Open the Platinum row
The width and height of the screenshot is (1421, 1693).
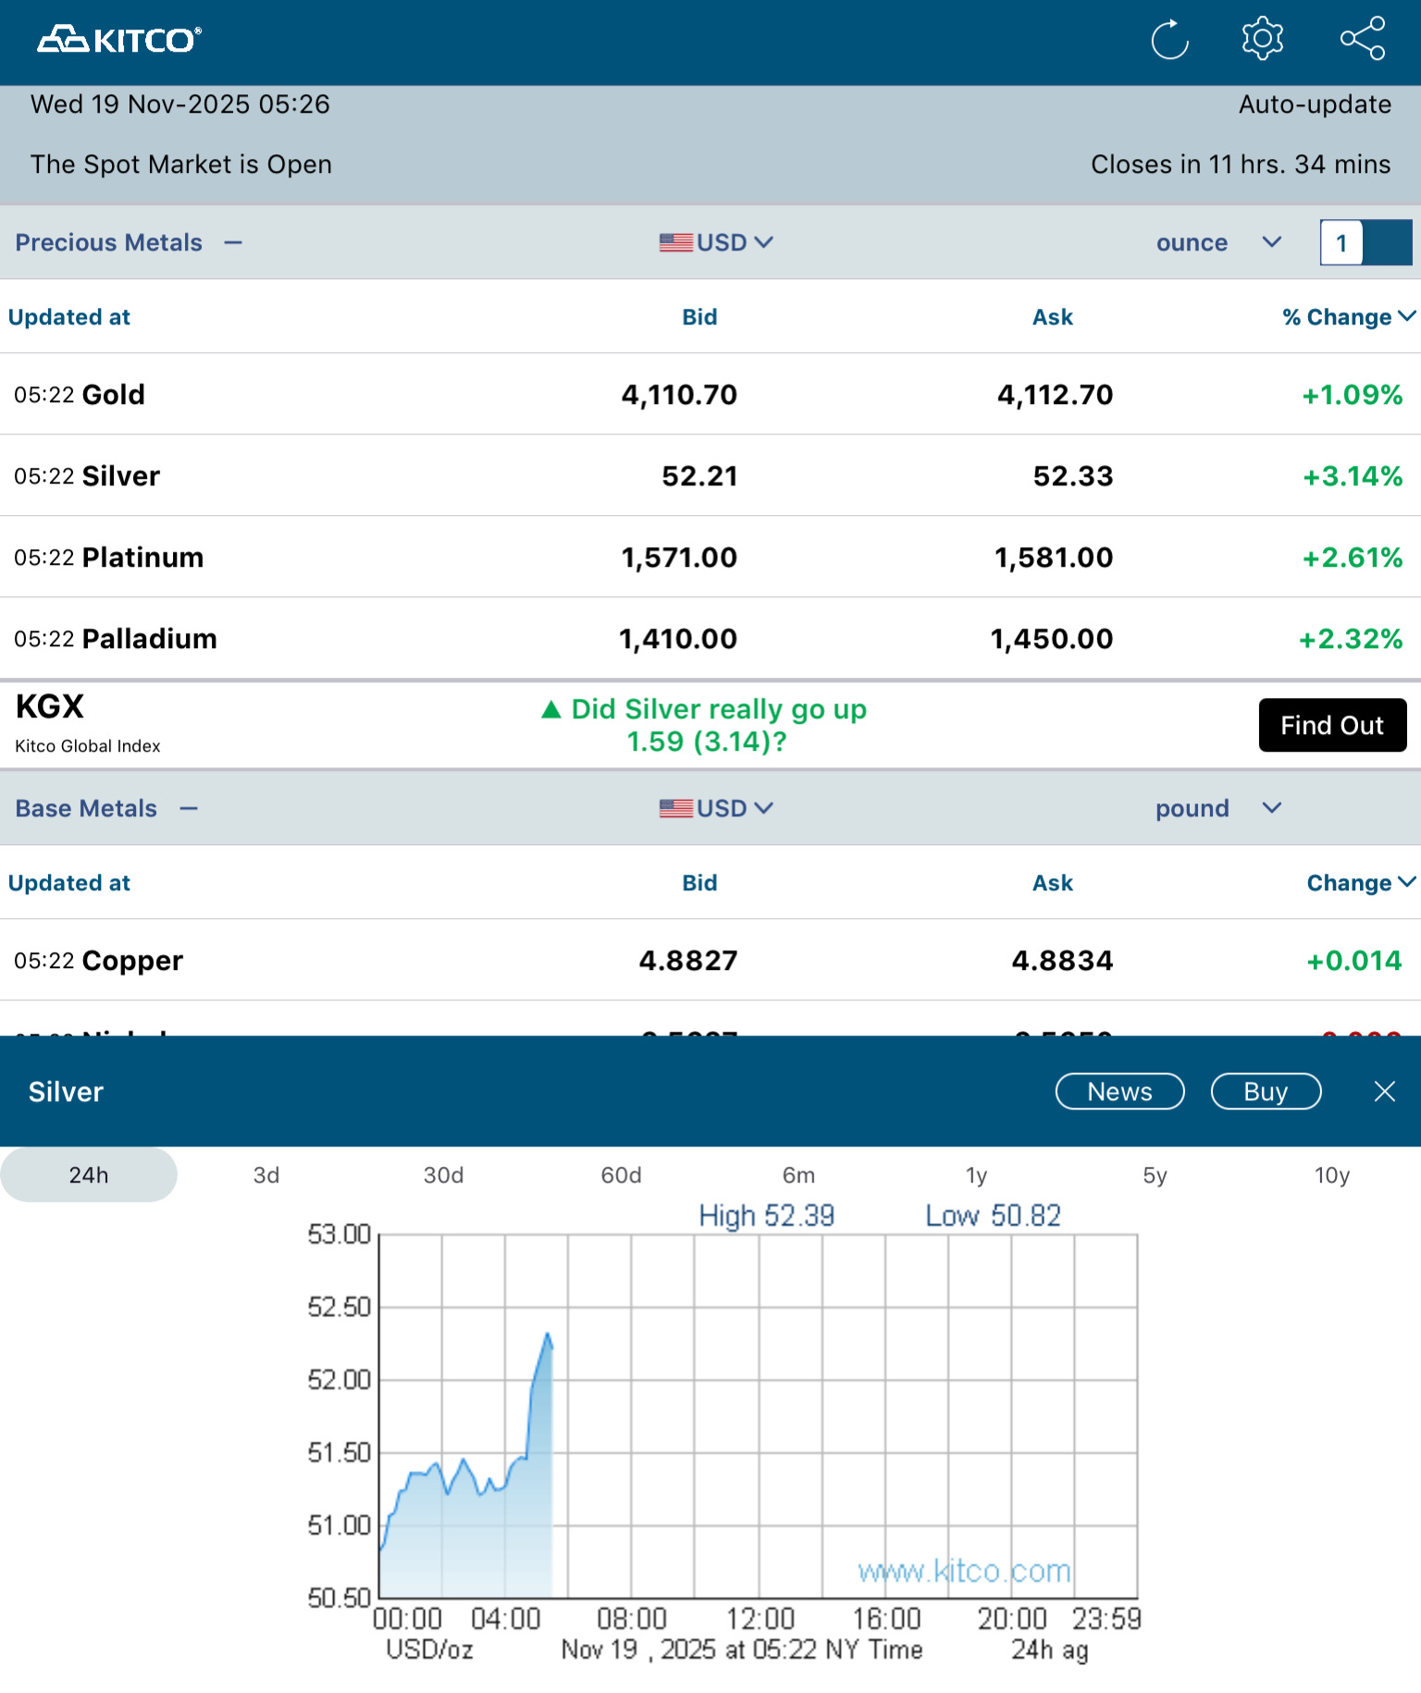pos(710,557)
